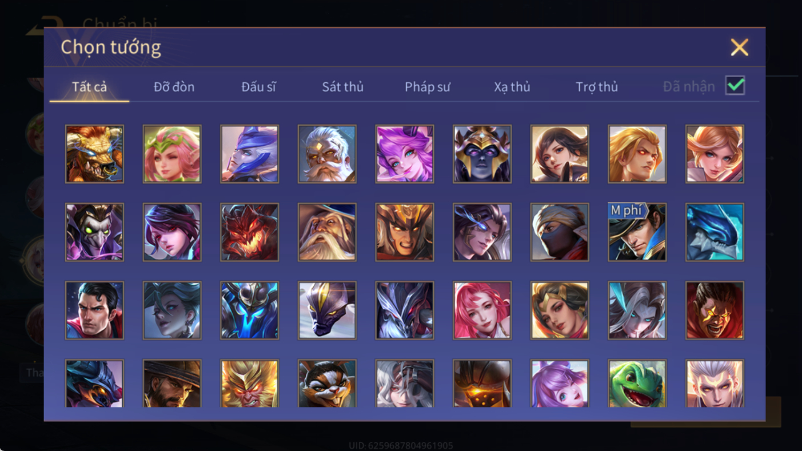The height and width of the screenshot is (451, 802).
Task: Switch to the 'Trợ thủ' tab
Action: click(597, 87)
